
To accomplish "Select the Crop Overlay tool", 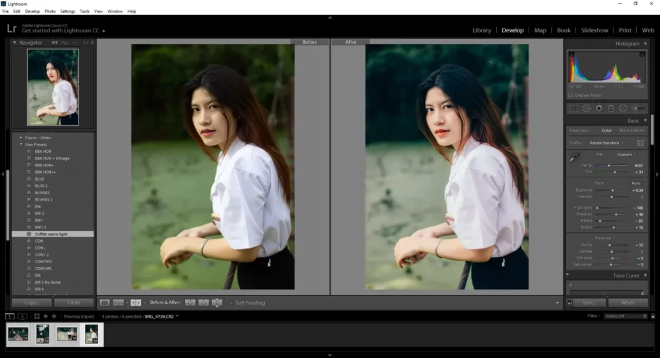I will coord(574,108).
